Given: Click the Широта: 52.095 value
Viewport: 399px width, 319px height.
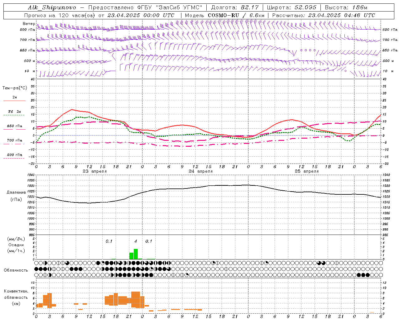Looking at the screenshot, I should click(x=292, y=7).
